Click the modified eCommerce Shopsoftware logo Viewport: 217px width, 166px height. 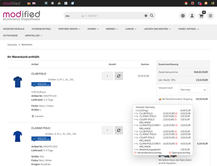coord(22,16)
